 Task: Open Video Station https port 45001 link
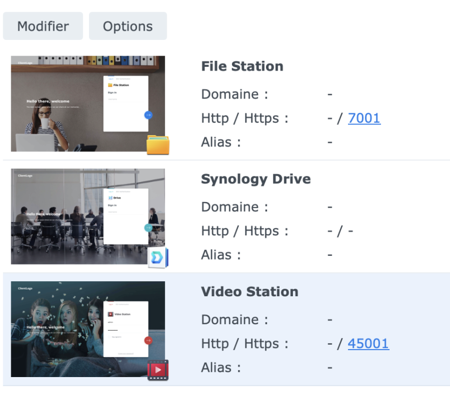point(369,344)
